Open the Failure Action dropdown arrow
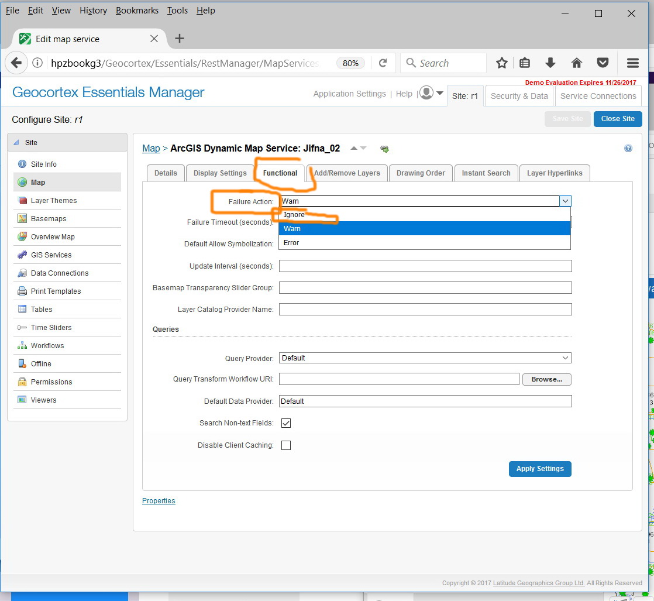 (565, 201)
